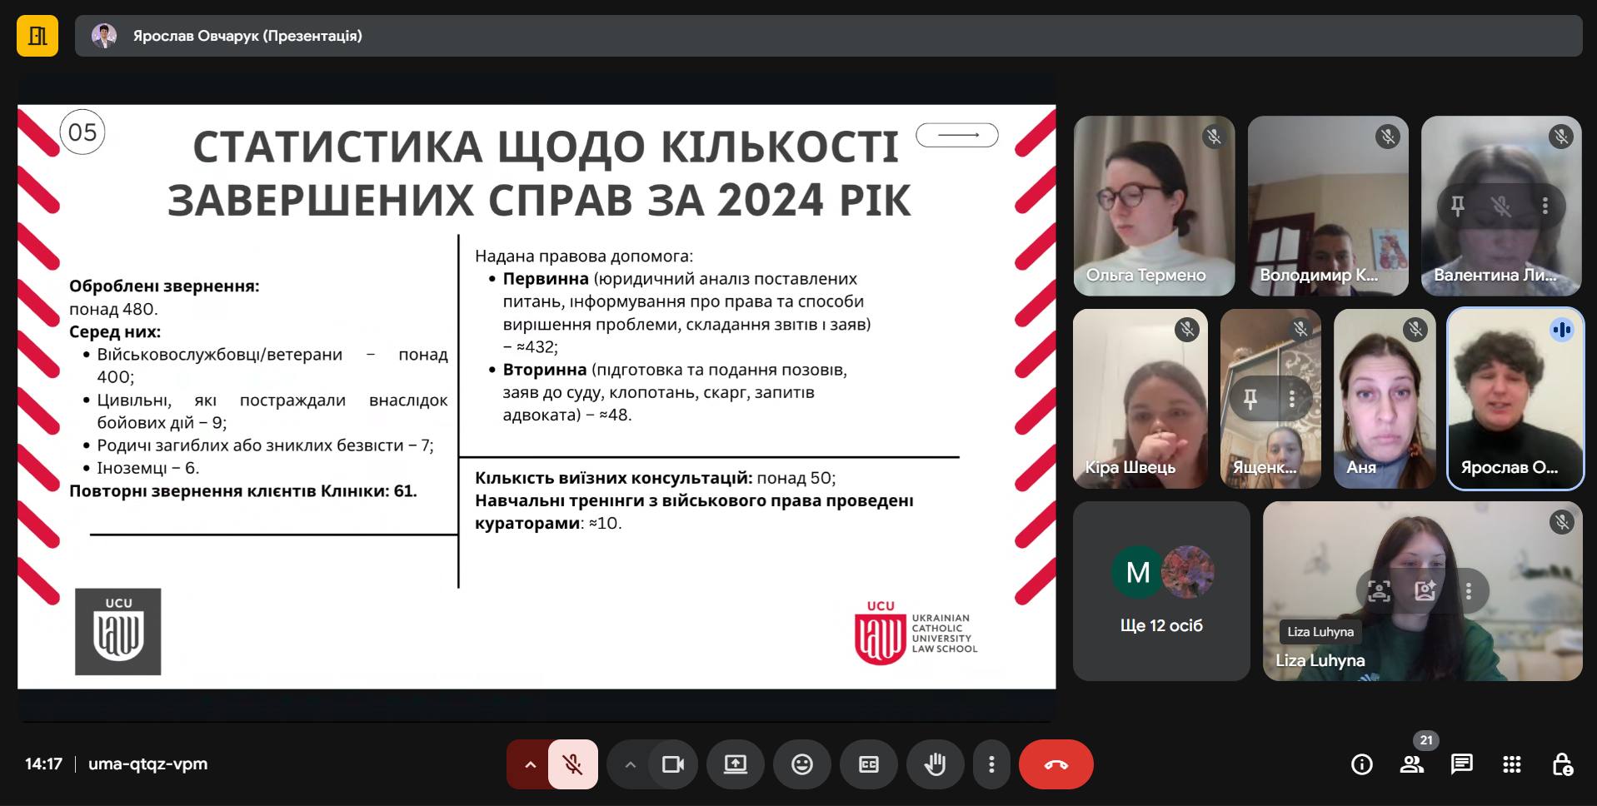Open the emoji reactions panel
Screen dimensions: 1597x806
click(x=801, y=764)
